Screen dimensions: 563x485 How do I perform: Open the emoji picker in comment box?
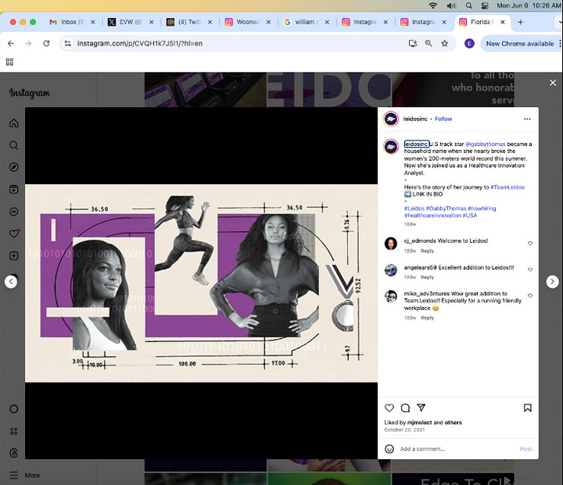(x=389, y=449)
